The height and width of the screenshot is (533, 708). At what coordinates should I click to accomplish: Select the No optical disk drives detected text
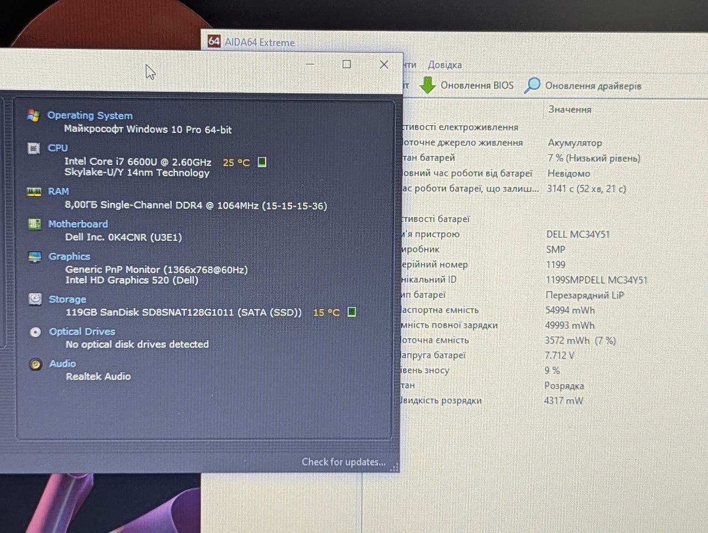pyautogui.click(x=137, y=344)
